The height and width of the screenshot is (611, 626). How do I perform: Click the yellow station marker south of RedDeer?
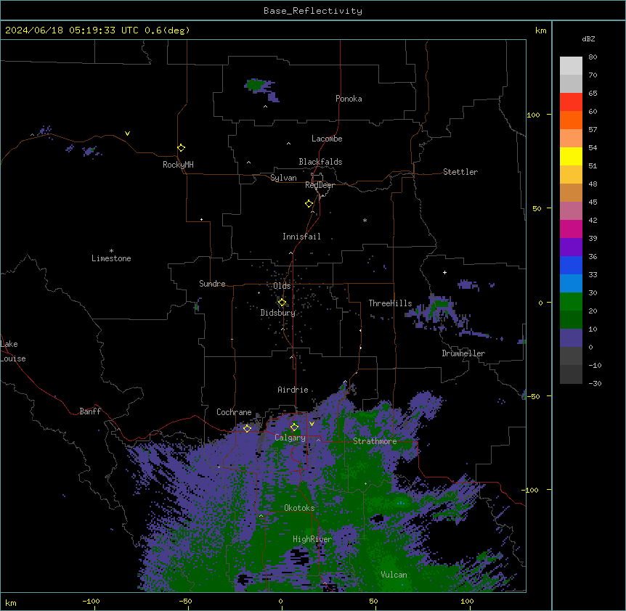point(309,204)
